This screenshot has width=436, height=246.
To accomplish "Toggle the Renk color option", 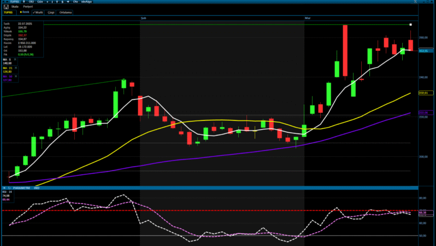I will click(x=25, y=11).
